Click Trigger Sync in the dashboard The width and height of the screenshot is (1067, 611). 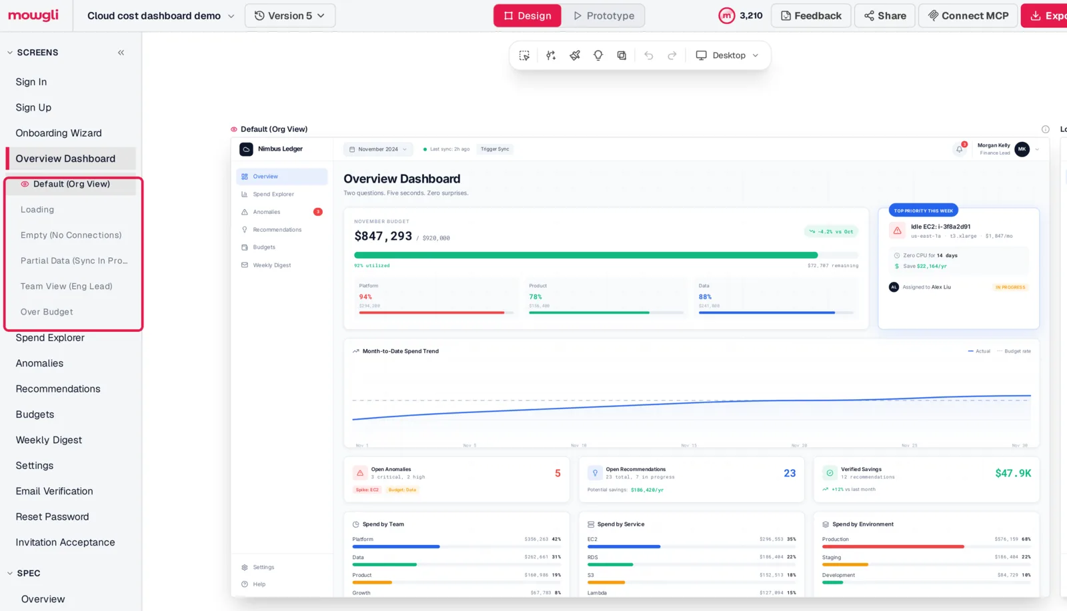tap(495, 149)
